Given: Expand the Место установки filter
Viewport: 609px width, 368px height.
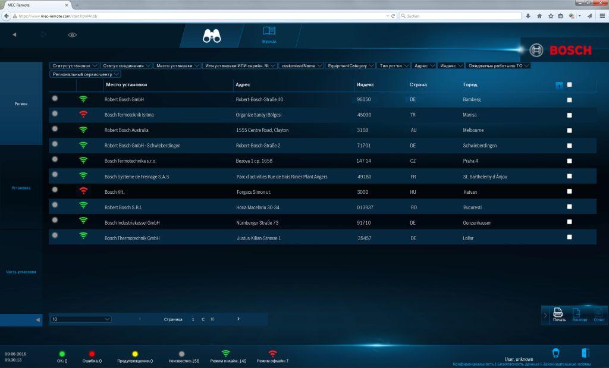Looking at the screenshot, I should [x=177, y=65].
